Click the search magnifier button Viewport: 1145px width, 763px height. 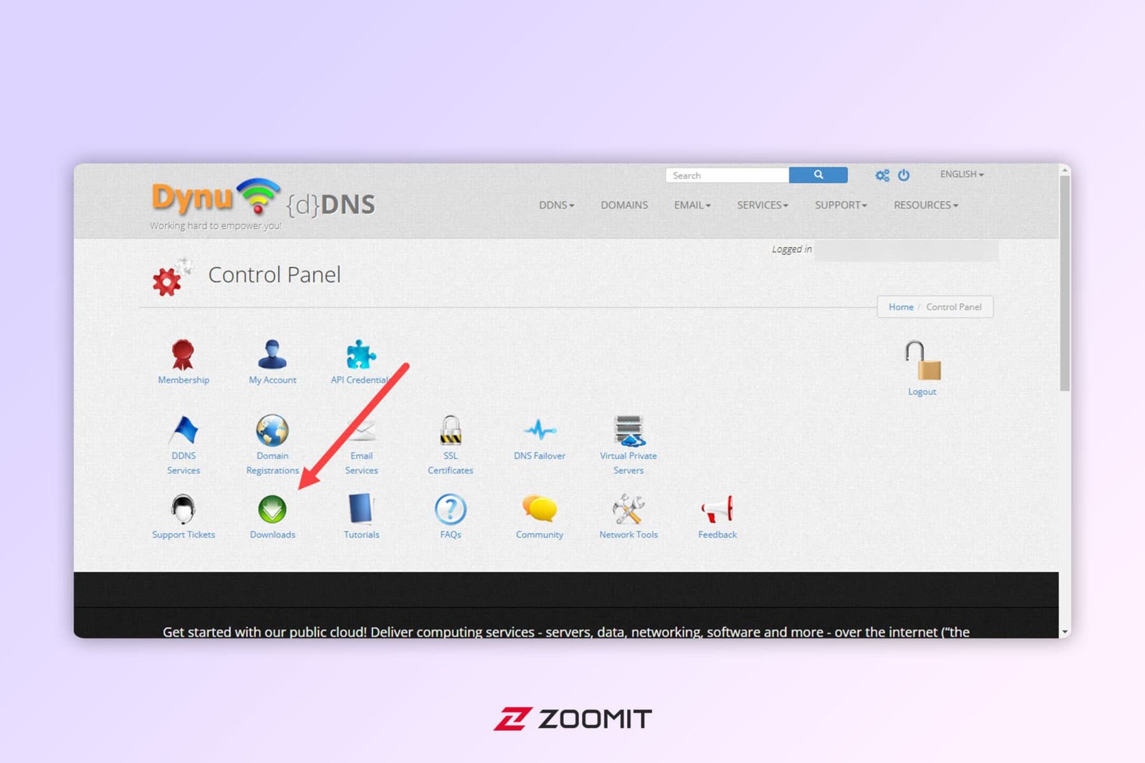tap(816, 175)
